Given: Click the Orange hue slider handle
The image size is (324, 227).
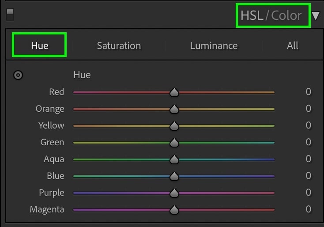Looking at the screenshot, I should (x=174, y=109).
